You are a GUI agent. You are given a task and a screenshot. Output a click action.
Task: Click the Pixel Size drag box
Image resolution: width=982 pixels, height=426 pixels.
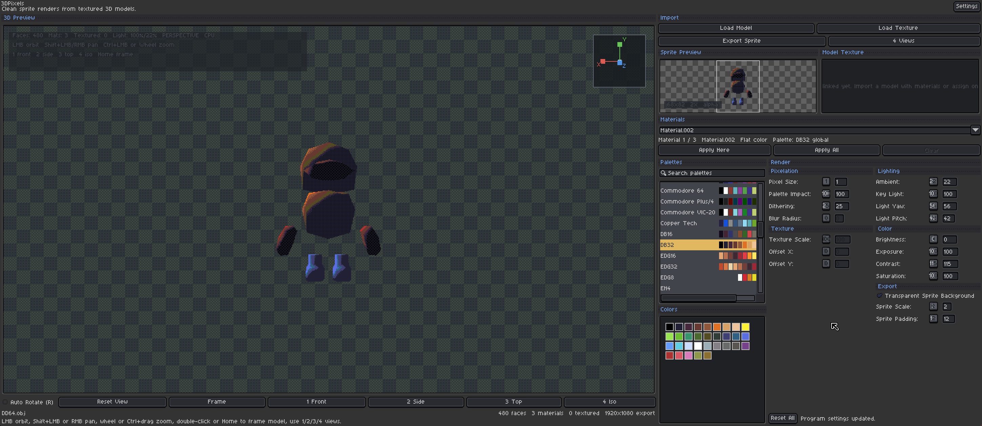point(826,182)
